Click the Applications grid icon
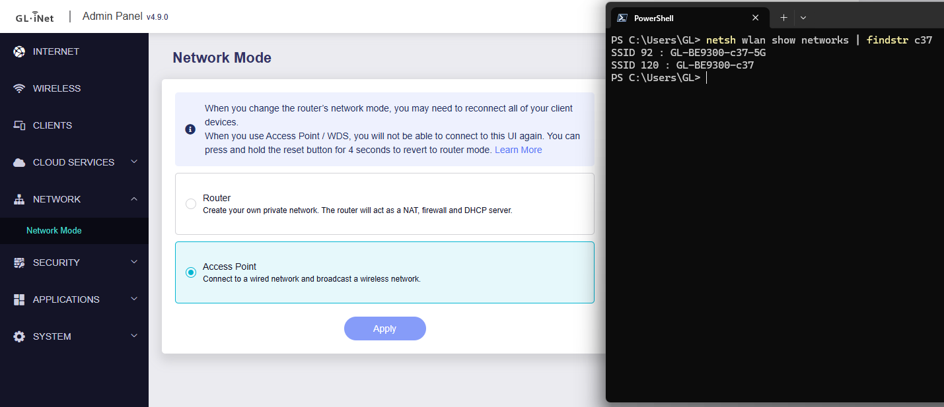Screen dimensions: 944x407 19,299
